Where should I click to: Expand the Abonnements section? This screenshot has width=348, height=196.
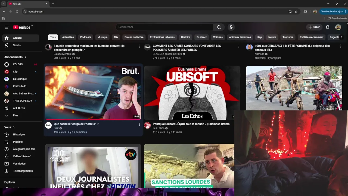click(15, 57)
